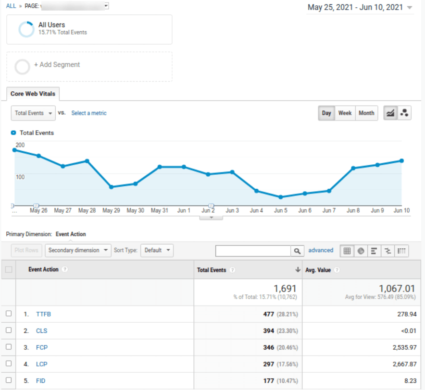This screenshot has height=390, width=425.
Task: Open the Secondary dimension dropdown
Action: 77,250
